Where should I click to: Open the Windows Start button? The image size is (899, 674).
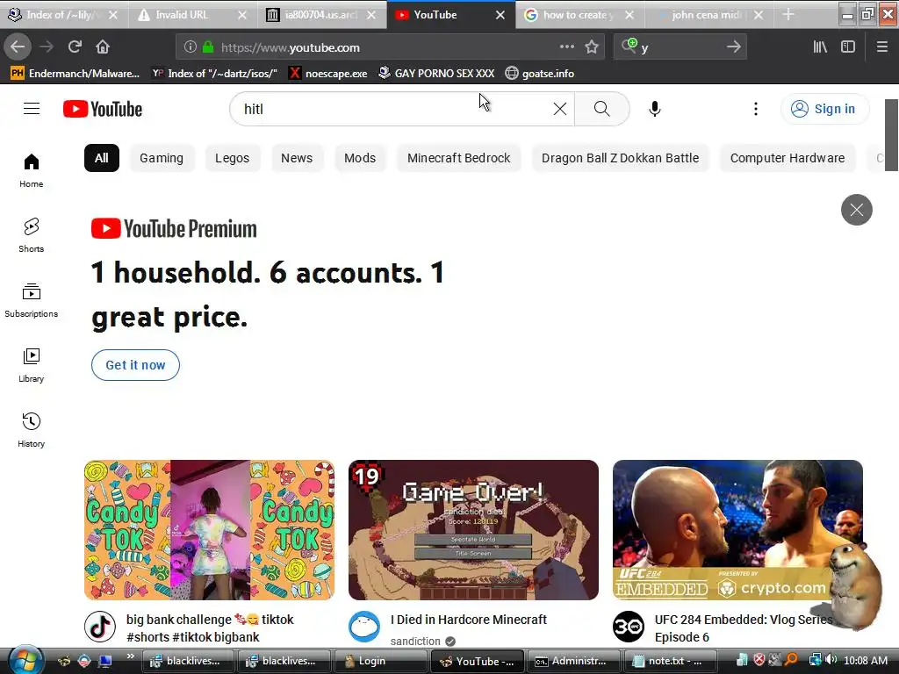tap(25, 660)
